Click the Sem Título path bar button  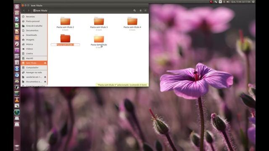tap(40, 10)
